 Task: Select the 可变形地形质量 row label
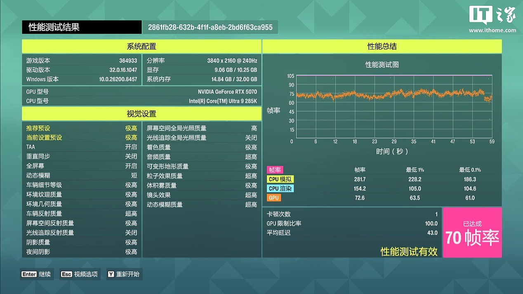click(x=167, y=166)
